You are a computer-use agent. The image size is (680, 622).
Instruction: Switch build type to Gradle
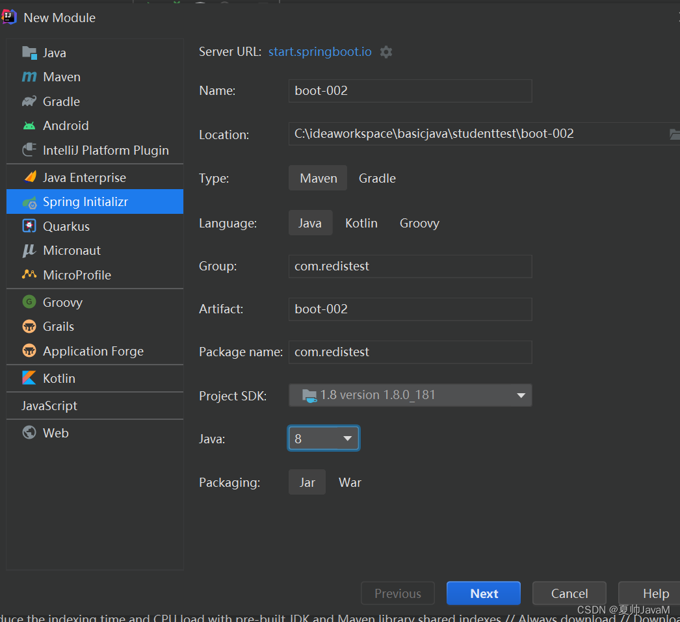(377, 178)
